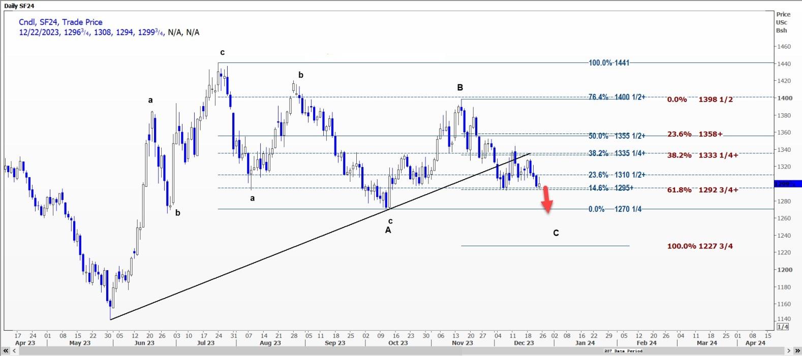Select the '0.0% 1270 1/4' Fibonacci label
Viewport: 802px width, 356px height.
pos(615,209)
